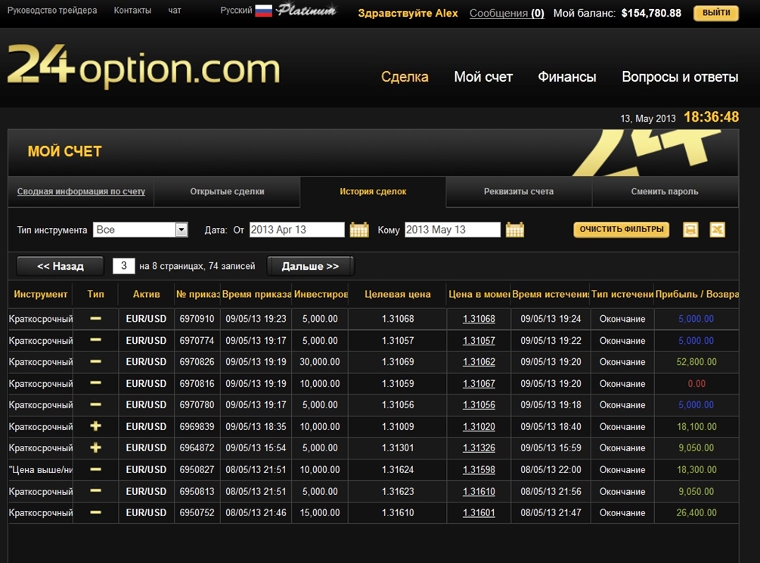Open the 'чат' link
The image size is (760, 563).
[x=175, y=10]
